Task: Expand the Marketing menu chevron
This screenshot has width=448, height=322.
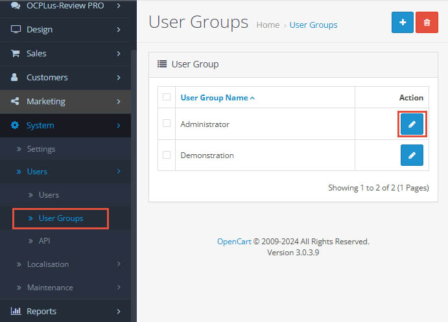Action: 119,101
